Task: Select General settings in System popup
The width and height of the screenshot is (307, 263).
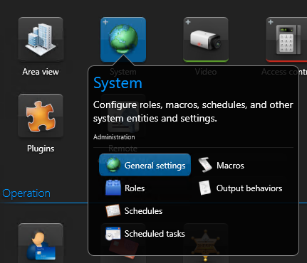Action: coord(145,165)
